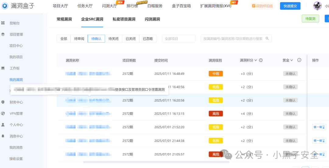Click the 中危 severity tag
Viewport: 329px width, 168px height.
[x=216, y=74]
